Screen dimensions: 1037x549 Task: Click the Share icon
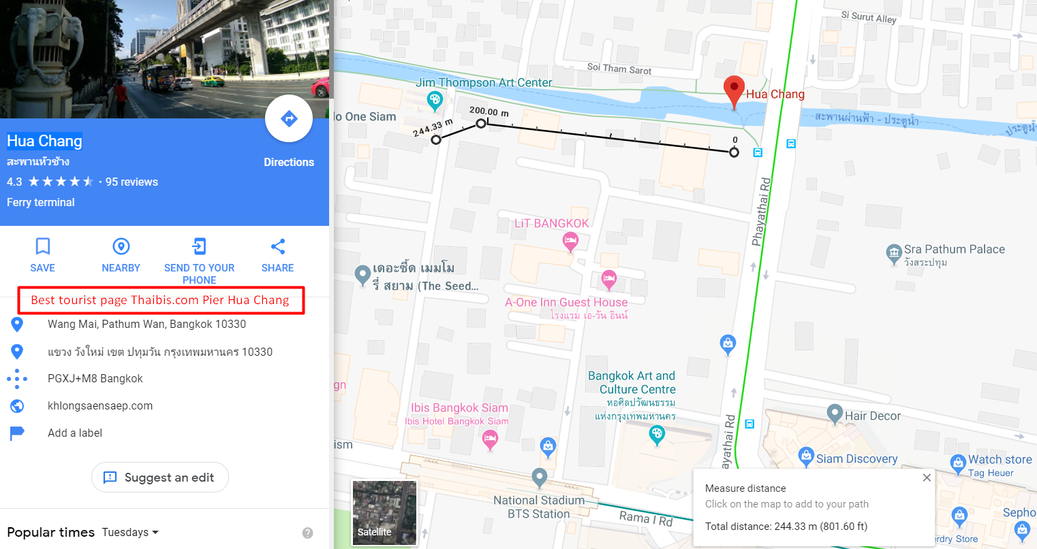pyautogui.click(x=278, y=246)
